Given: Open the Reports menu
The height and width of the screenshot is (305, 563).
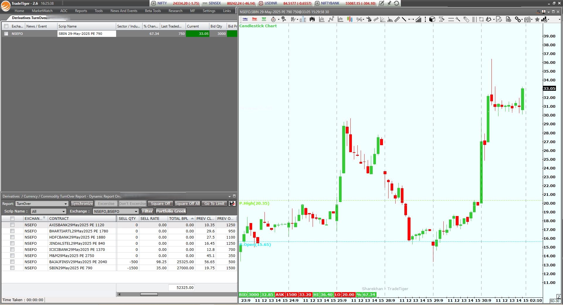Looking at the screenshot, I should [x=81, y=11].
